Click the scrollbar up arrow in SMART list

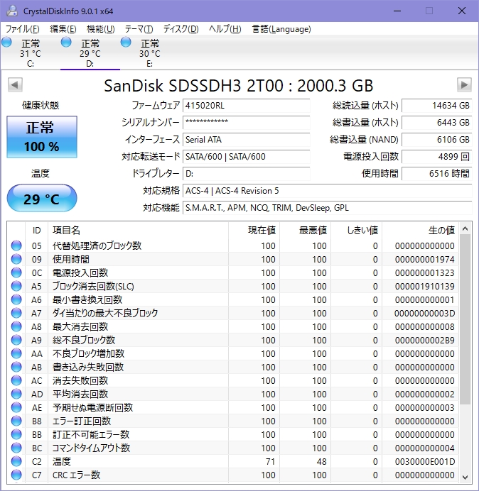pyautogui.click(x=465, y=229)
